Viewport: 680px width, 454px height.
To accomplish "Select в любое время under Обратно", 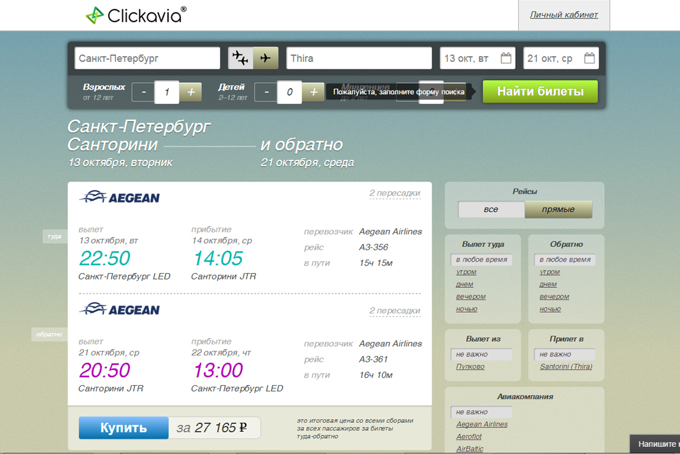I will tap(565, 259).
